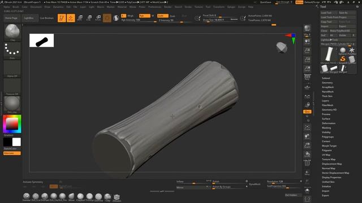Select the DamStandard brush icon
Screen dimensions: 362x203
click(98, 197)
